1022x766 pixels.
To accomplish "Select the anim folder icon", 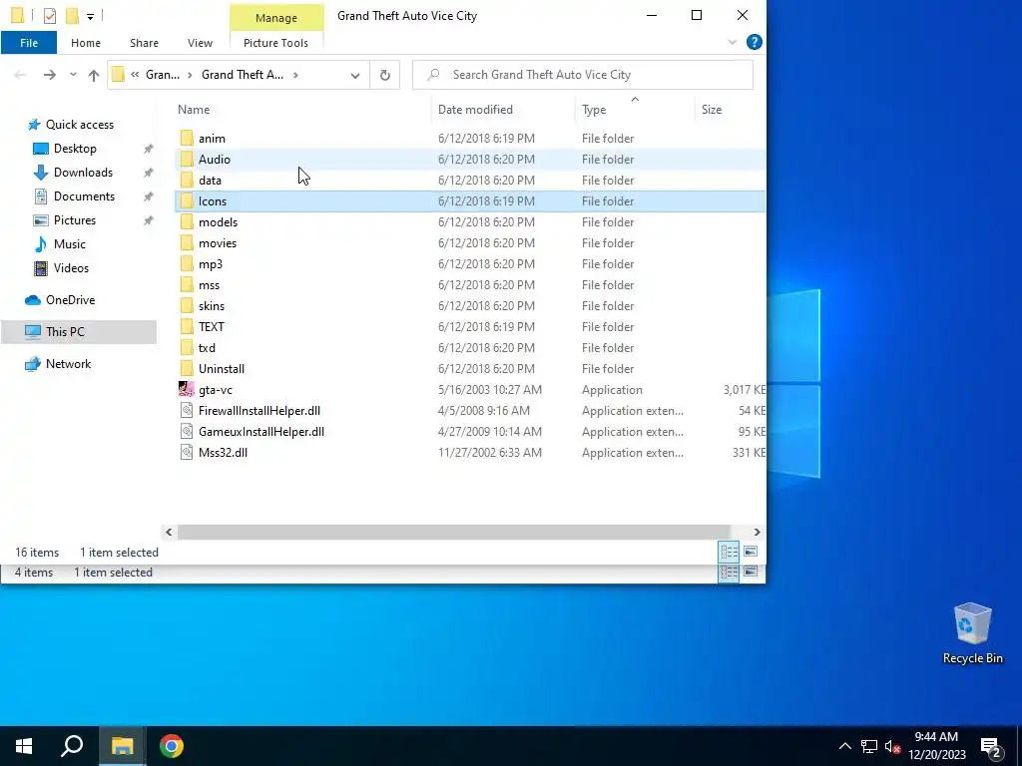I will click(187, 138).
